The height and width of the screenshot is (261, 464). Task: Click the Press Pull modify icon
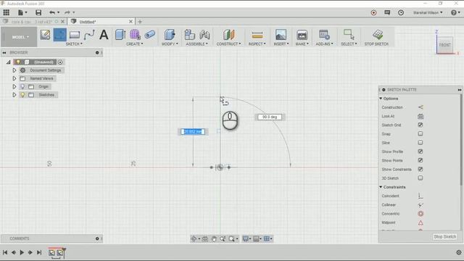170,35
